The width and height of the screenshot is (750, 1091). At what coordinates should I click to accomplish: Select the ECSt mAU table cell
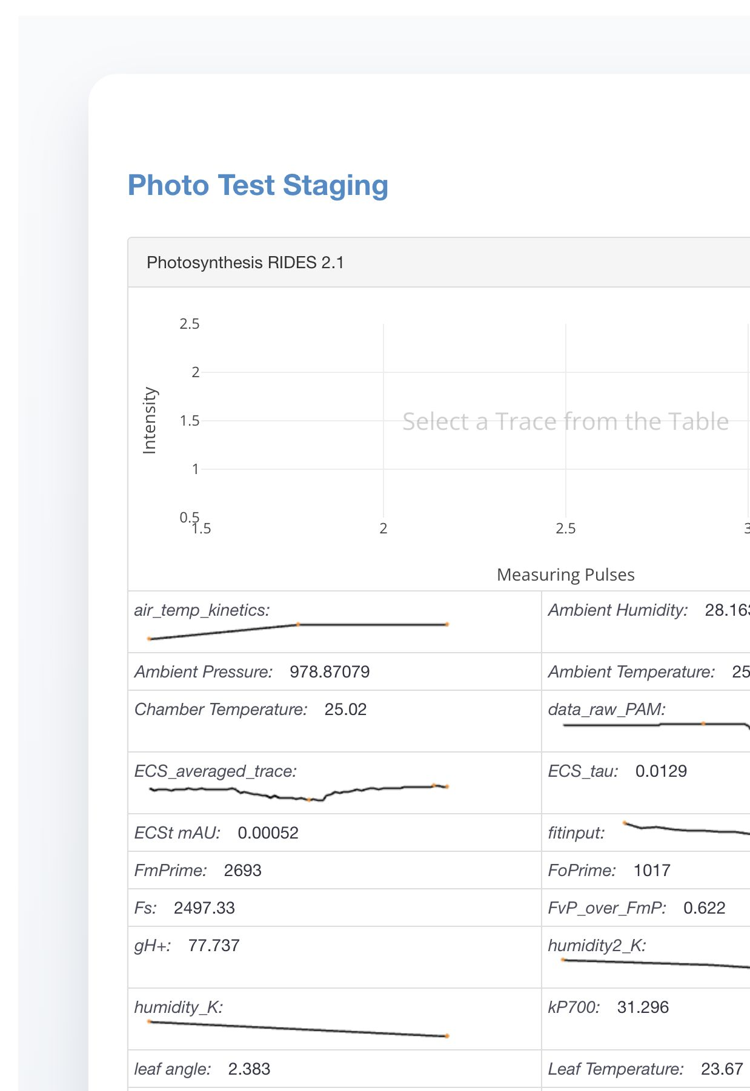[334, 832]
